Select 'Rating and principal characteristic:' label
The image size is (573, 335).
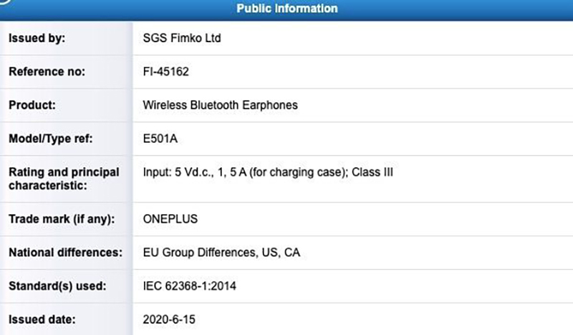[x=64, y=179]
